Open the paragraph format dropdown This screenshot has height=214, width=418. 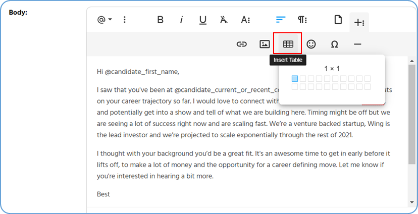click(302, 20)
